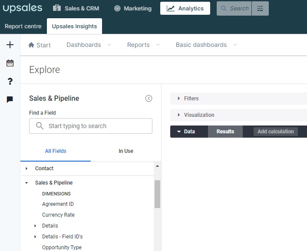Select Opportunity Type field
This screenshot has width=307, height=251.
point(62,247)
